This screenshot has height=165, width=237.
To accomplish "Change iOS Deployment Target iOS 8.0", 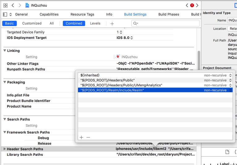I will pos(125,38).
